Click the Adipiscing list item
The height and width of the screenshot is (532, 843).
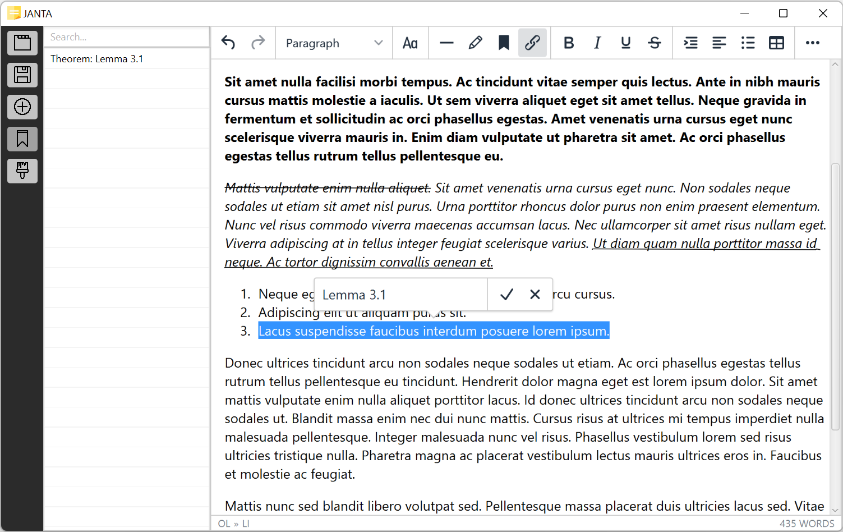click(x=362, y=313)
